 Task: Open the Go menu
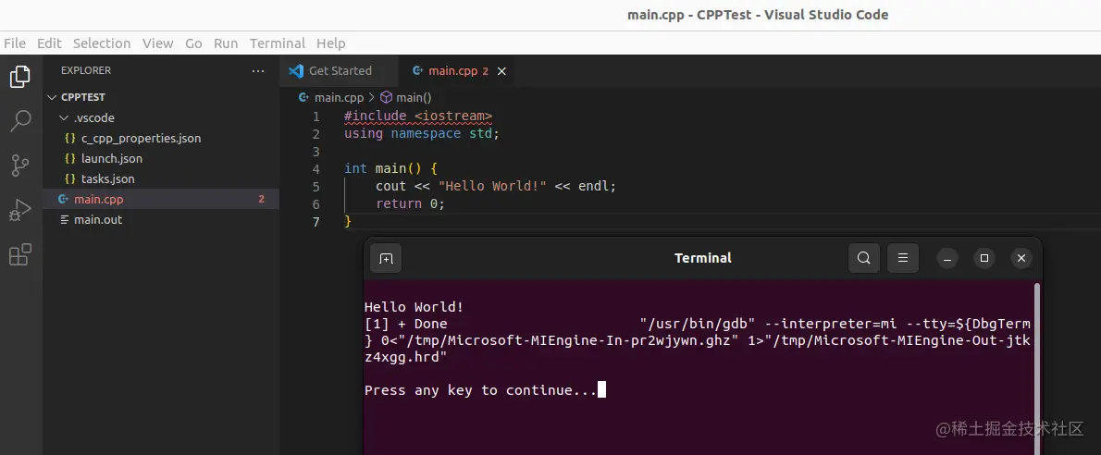pos(193,43)
